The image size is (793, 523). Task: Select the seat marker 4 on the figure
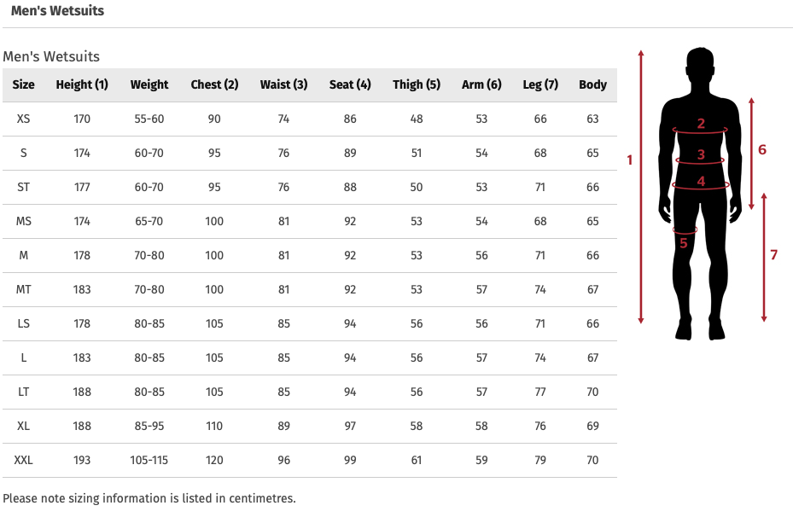(x=701, y=181)
